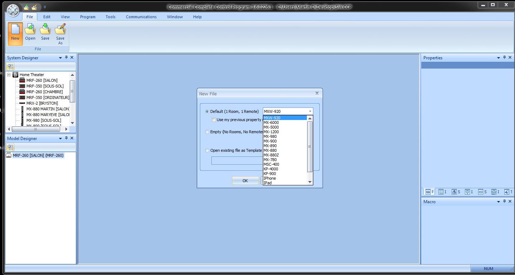
Task: Select the first S Properties tab
Action: pos(456,192)
